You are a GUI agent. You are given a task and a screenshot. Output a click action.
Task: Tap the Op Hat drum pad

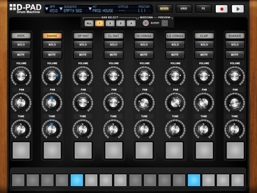[83, 150]
